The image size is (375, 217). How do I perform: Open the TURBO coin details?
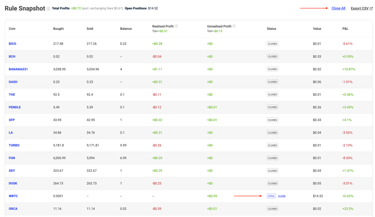click(14, 145)
